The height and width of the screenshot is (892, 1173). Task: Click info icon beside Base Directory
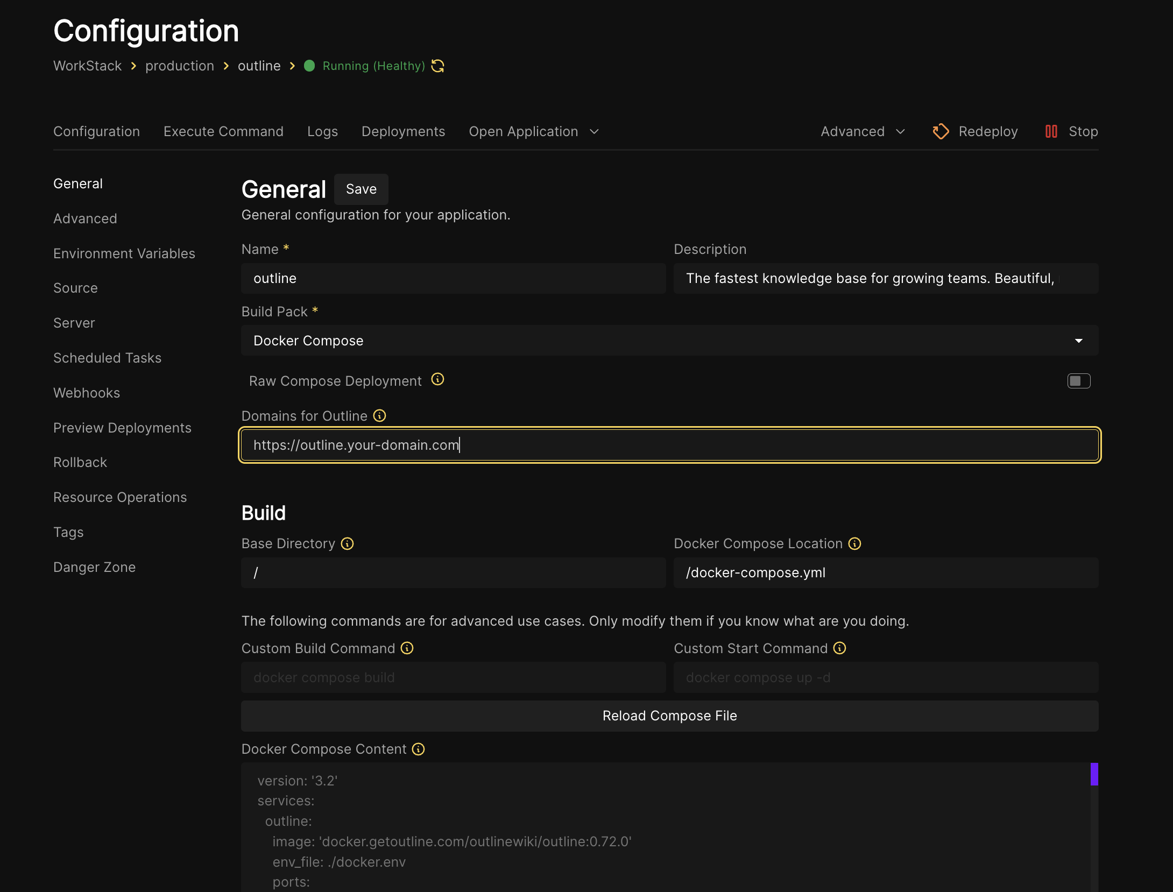pyautogui.click(x=348, y=544)
